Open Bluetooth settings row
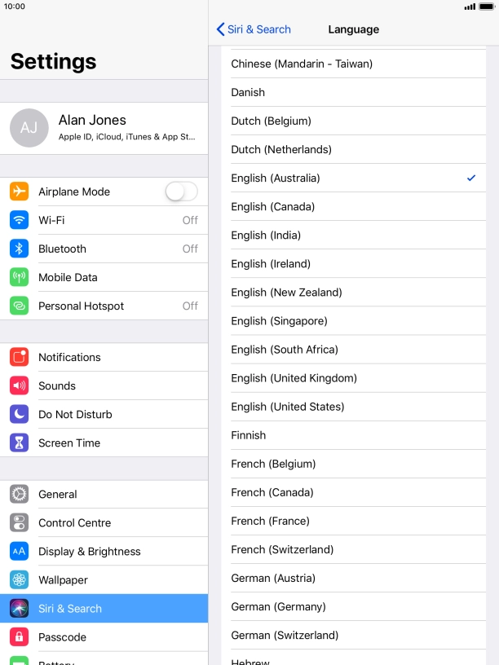Viewport: 499px width, 665px height. [104, 249]
